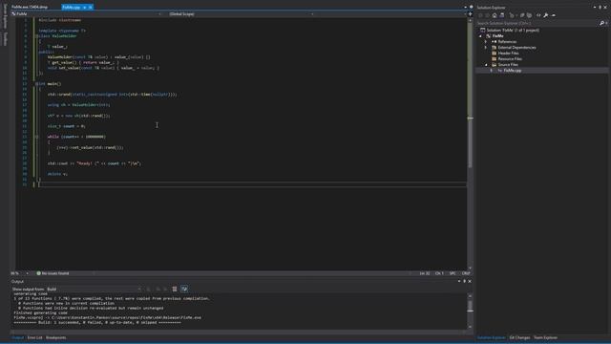Click the Ln line number indicator
The width and height of the screenshot is (611, 344).
424,273
